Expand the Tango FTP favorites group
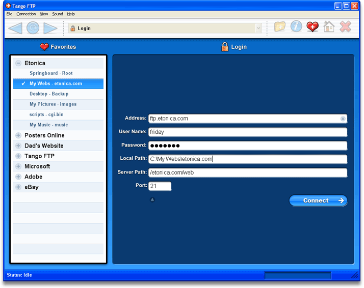This screenshot has height=288, width=364. tap(18, 156)
